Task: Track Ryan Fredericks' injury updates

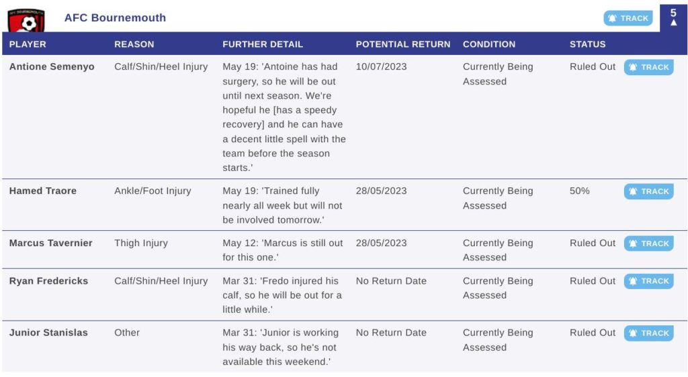Action: (x=648, y=281)
